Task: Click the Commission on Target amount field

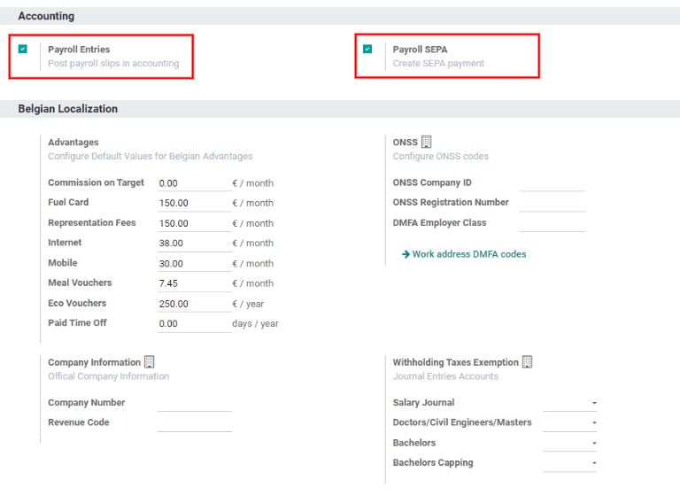Action: point(194,183)
